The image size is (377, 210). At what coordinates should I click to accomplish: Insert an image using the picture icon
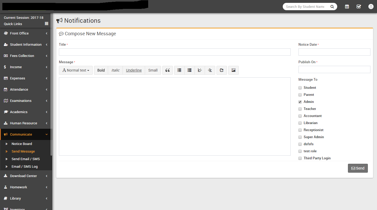click(233, 70)
